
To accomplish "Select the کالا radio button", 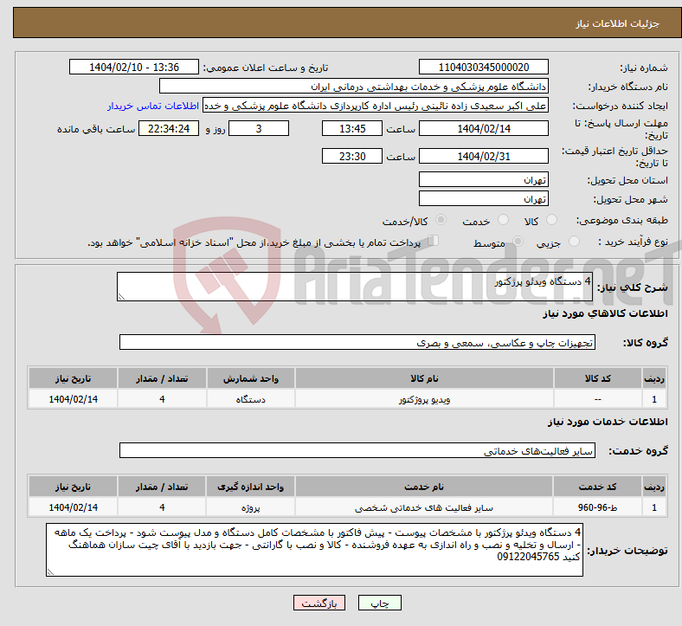I will pyautogui.click(x=551, y=220).
